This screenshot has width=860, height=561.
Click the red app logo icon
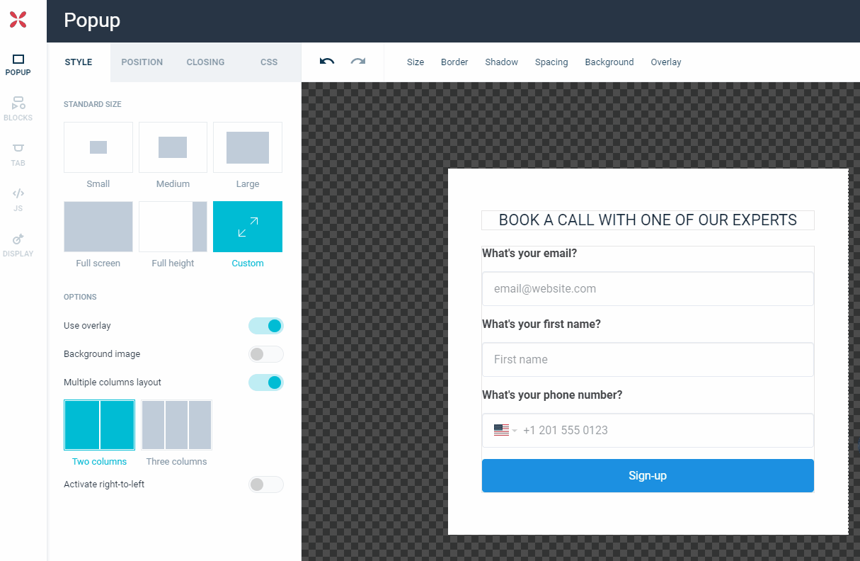[18, 20]
